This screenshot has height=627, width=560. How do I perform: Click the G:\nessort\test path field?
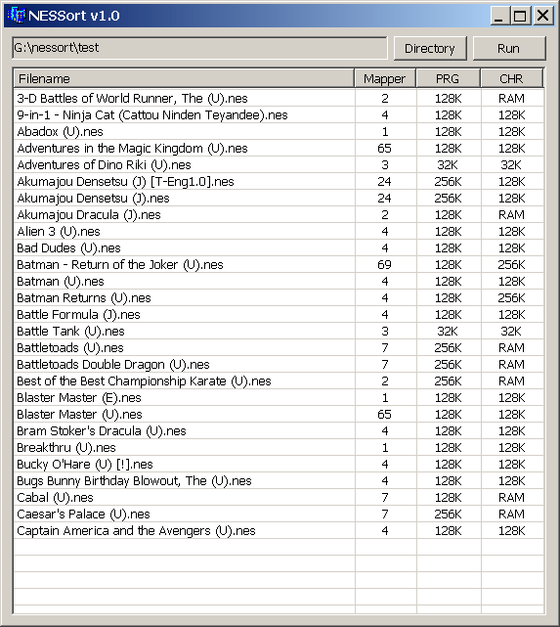tap(199, 48)
